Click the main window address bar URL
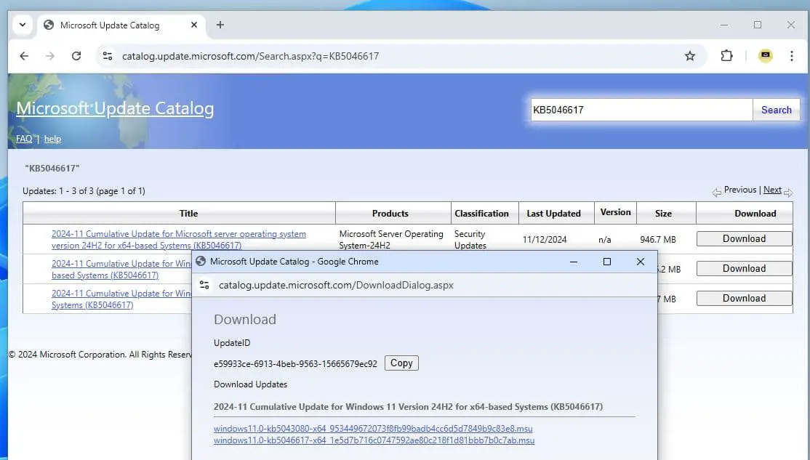 (251, 56)
